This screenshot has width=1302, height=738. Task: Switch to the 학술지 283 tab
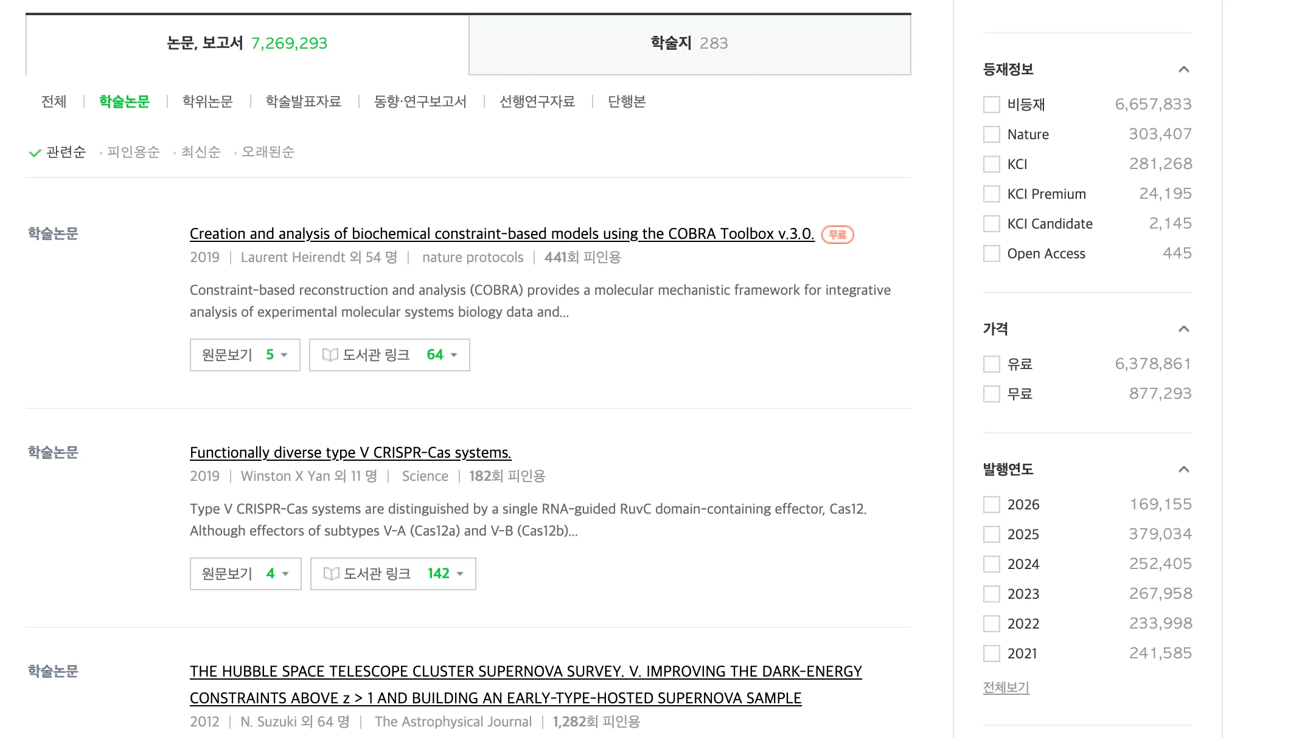pos(689,44)
